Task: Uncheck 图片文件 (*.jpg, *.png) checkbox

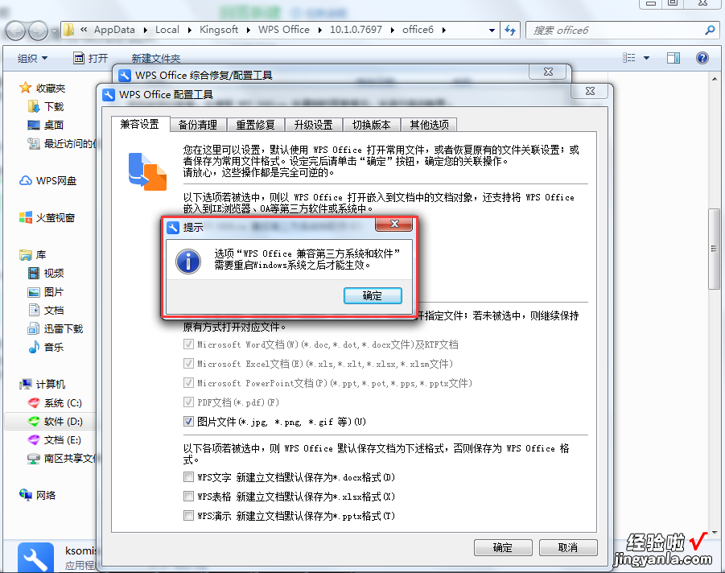Action: [188, 422]
